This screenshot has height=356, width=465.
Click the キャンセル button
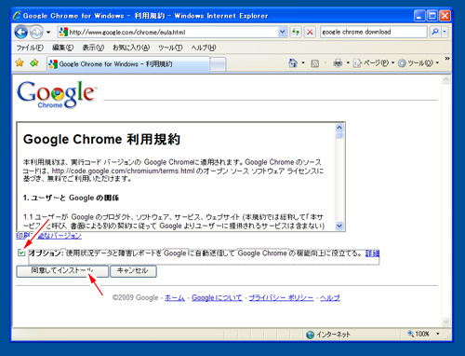(133, 271)
